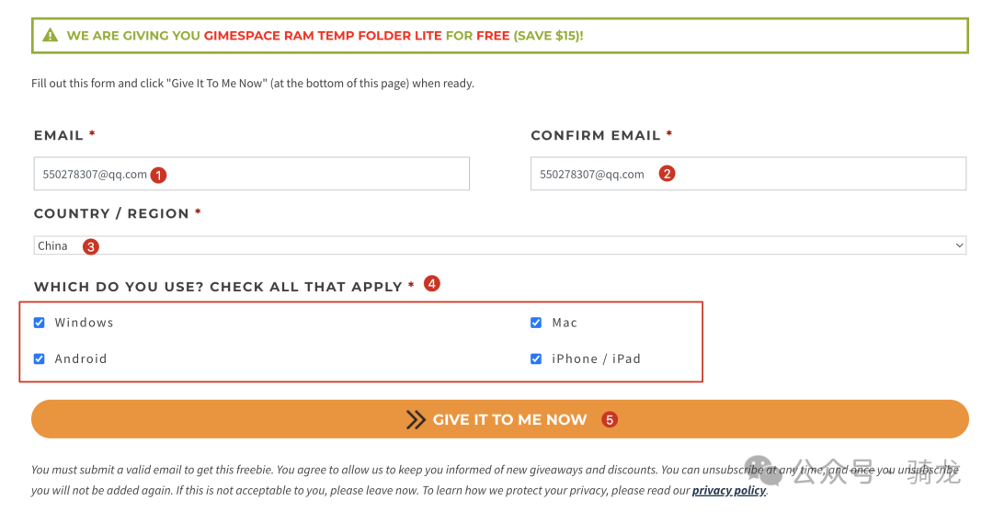Click the warning triangle icon in banner
The width and height of the screenshot is (993, 512).
pos(50,36)
